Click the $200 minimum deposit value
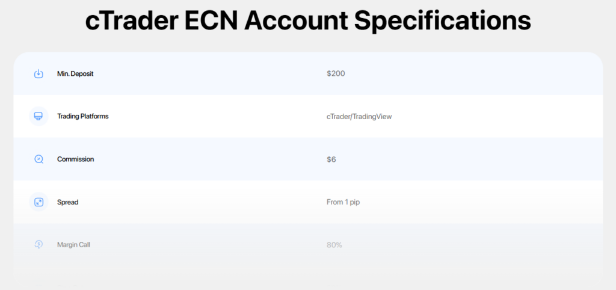This screenshot has width=616, height=290. (x=336, y=74)
